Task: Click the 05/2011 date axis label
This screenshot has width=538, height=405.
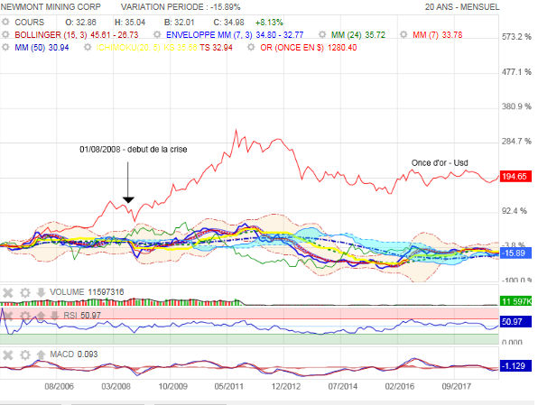Action: 229,387
